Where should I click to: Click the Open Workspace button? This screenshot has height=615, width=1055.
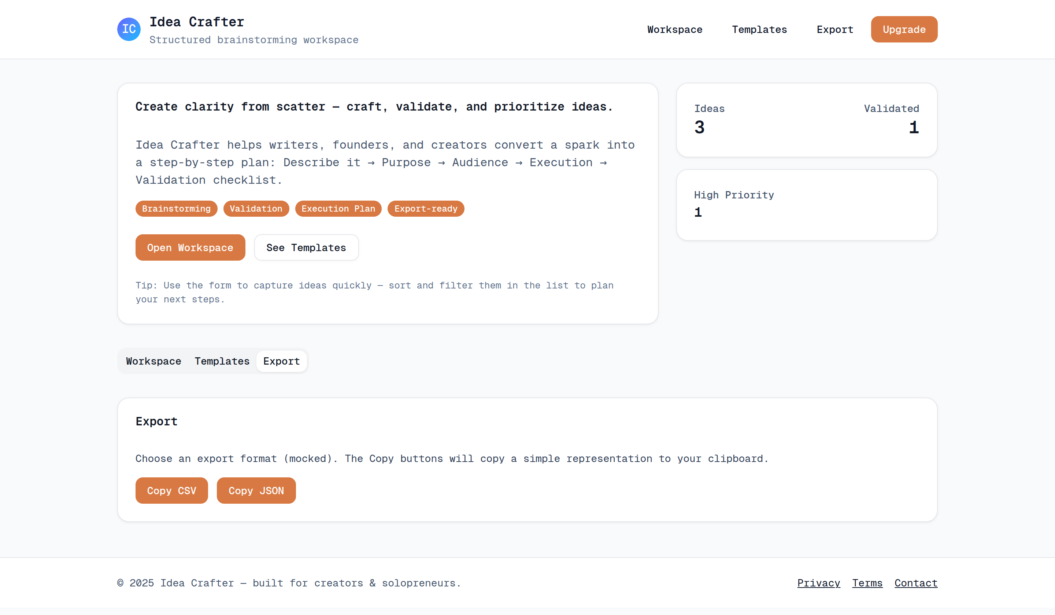tap(190, 248)
